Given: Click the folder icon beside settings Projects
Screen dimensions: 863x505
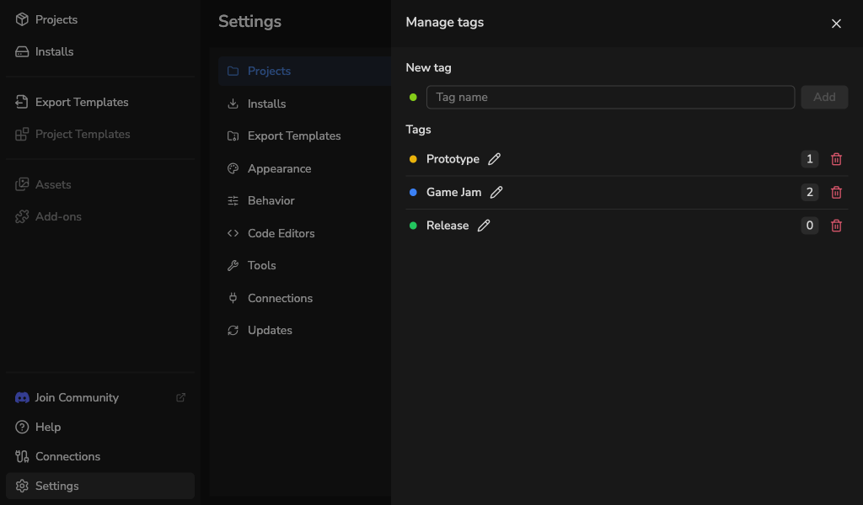Looking at the screenshot, I should tap(233, 71).
